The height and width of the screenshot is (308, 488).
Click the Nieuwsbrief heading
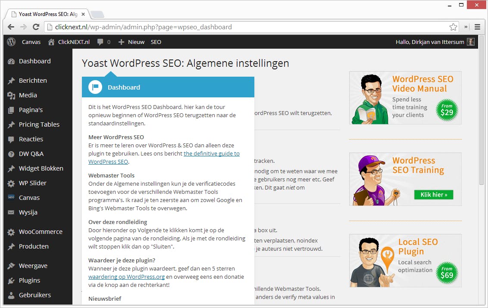click(105, 299)
